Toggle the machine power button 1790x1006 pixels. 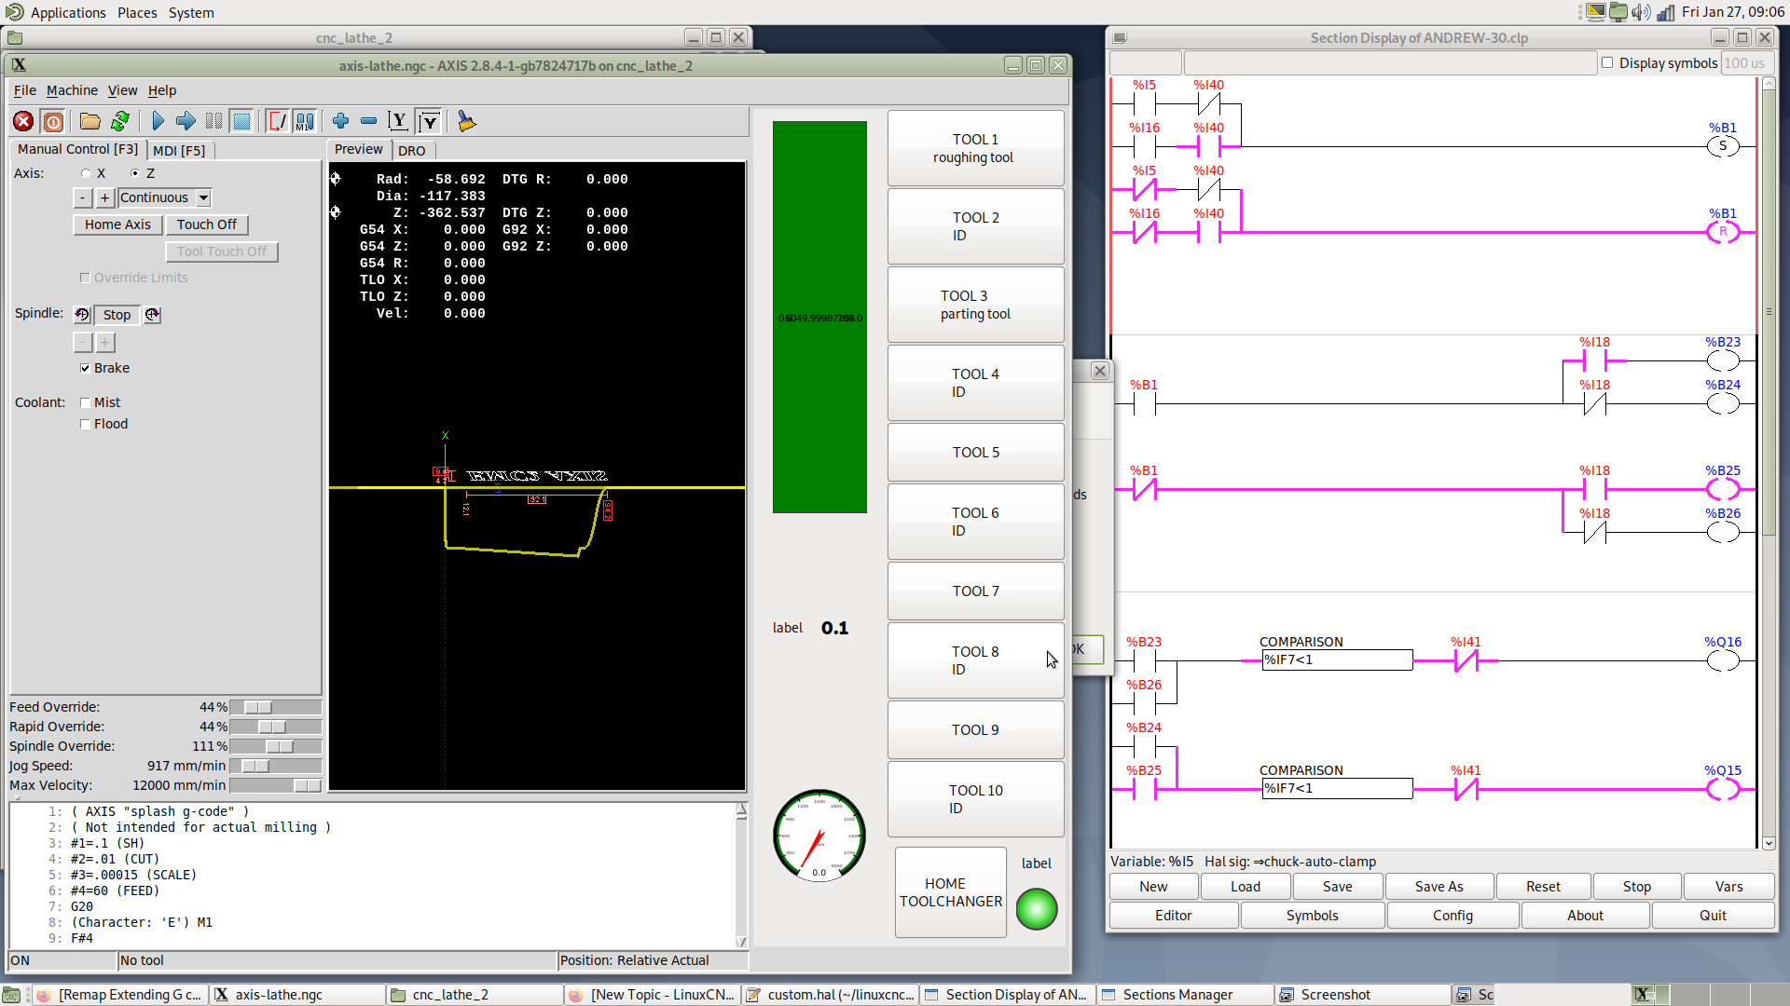pyautogui.click(x=53, y=121)
